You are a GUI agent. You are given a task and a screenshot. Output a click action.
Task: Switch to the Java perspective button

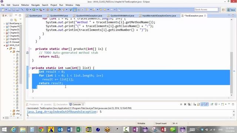tap(231, 10)
